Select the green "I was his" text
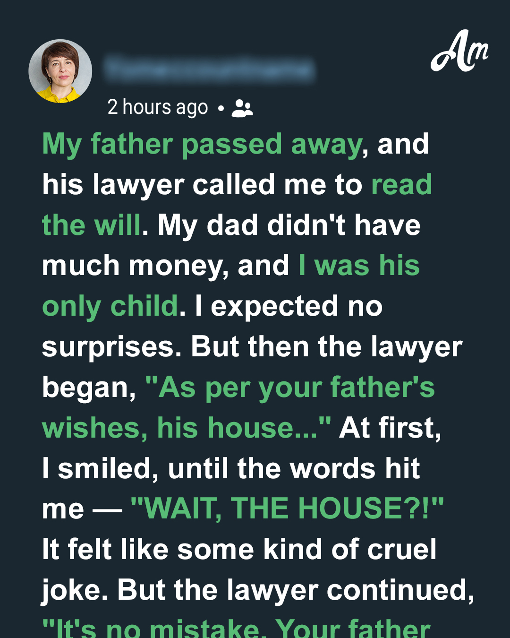This screenshot has width=510, height=638. pos(359,266)
